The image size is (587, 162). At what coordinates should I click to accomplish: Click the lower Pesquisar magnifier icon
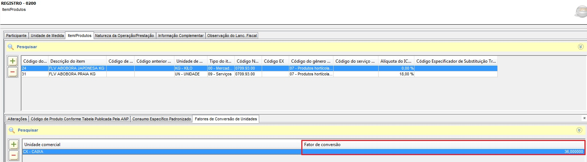(x=12, y=130)
